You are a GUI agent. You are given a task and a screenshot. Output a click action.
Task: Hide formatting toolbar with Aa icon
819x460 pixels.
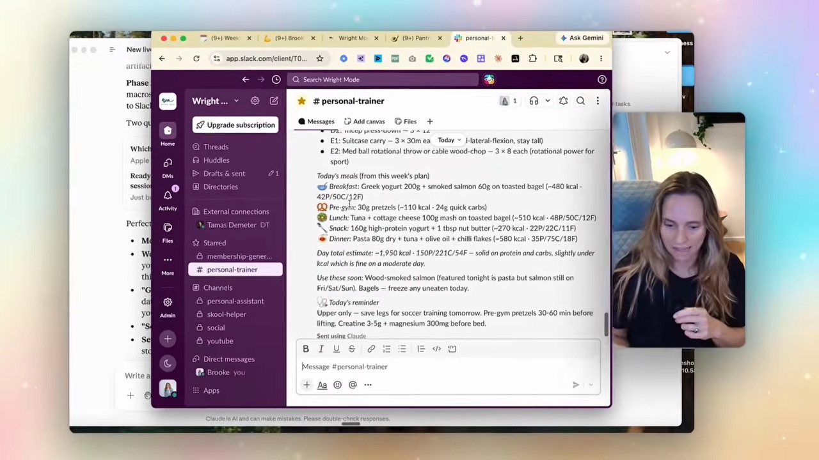click(x=322, y=385)
